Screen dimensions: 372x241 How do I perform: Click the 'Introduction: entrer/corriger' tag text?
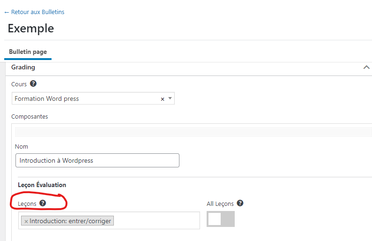coord(70,221)
